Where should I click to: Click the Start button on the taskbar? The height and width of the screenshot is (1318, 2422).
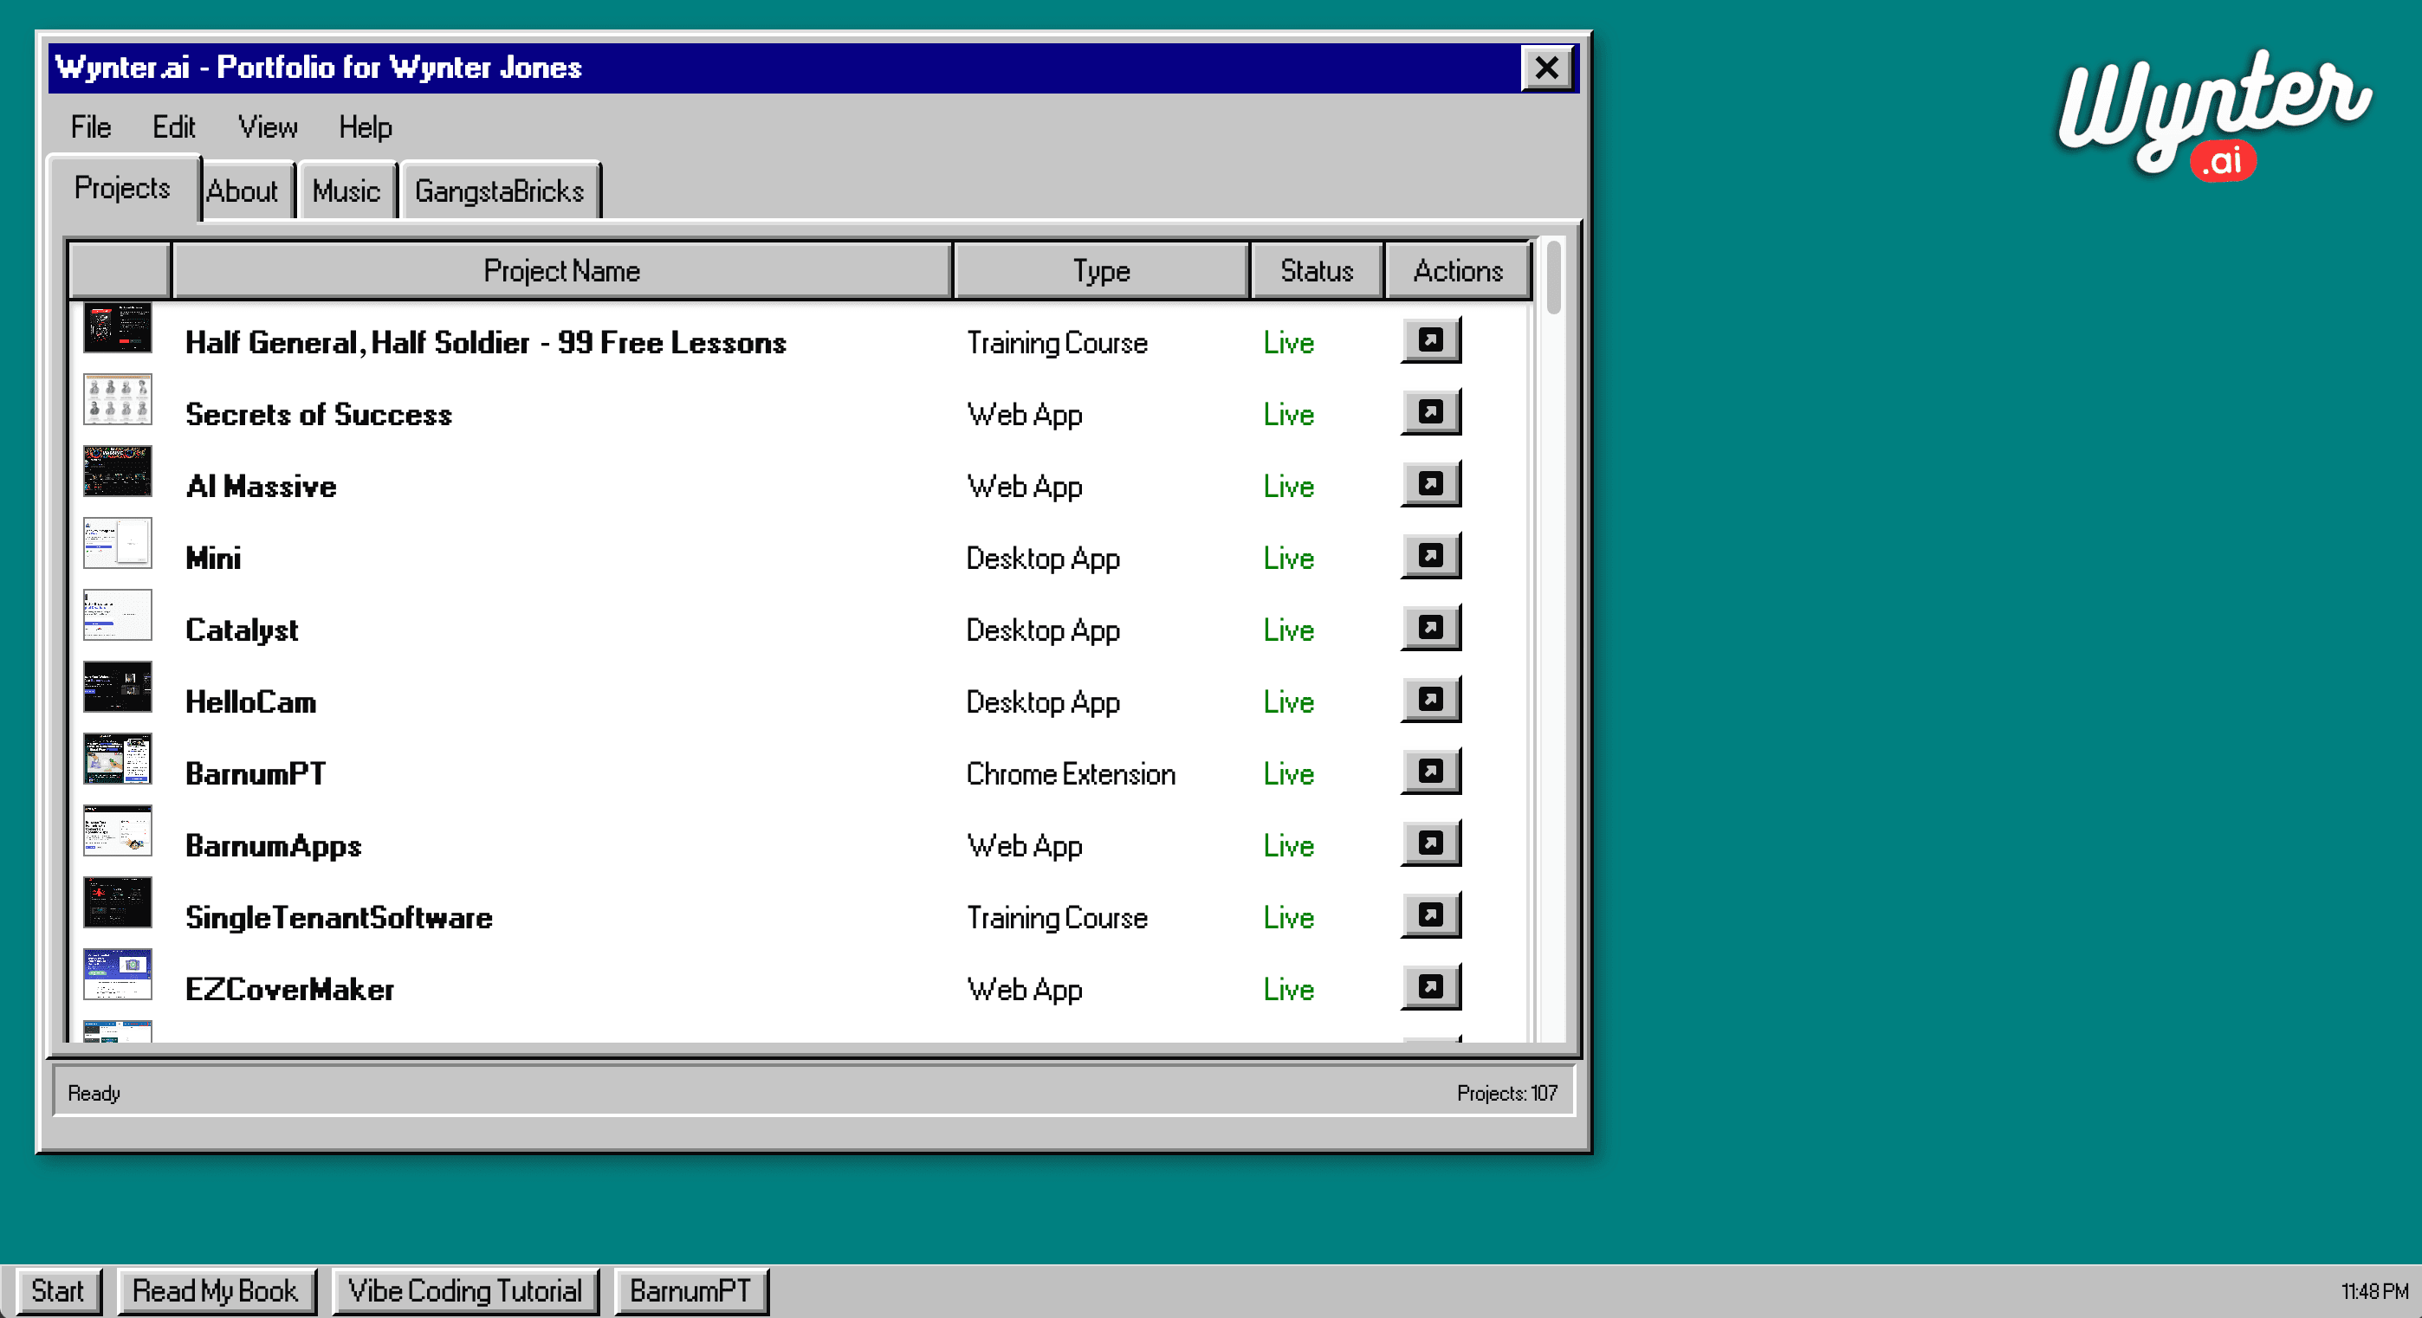(57, 1291)
